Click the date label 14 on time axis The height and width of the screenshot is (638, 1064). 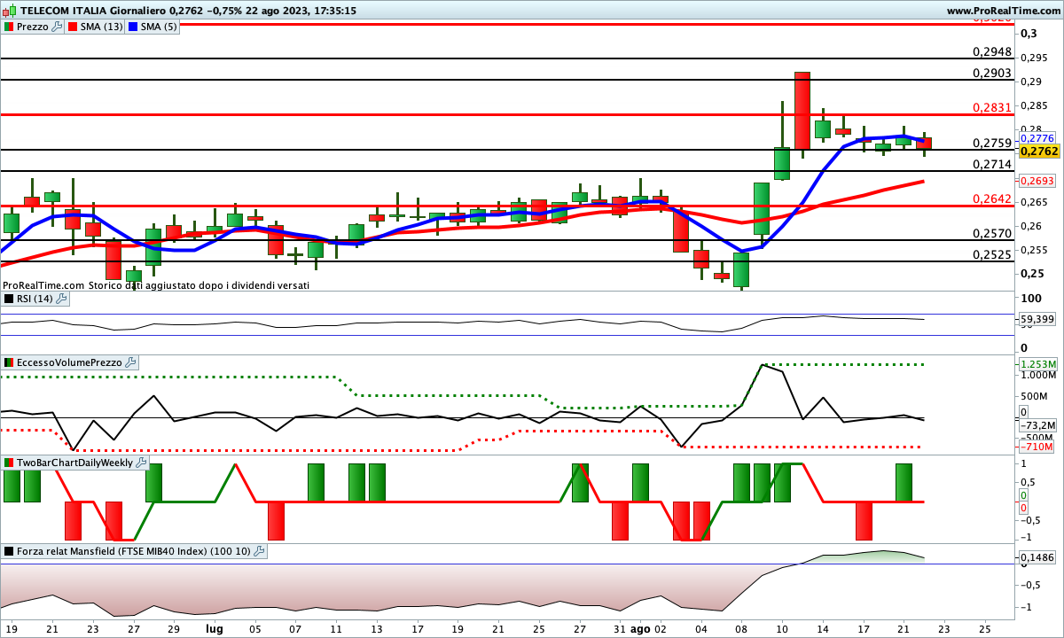(822, 627)
